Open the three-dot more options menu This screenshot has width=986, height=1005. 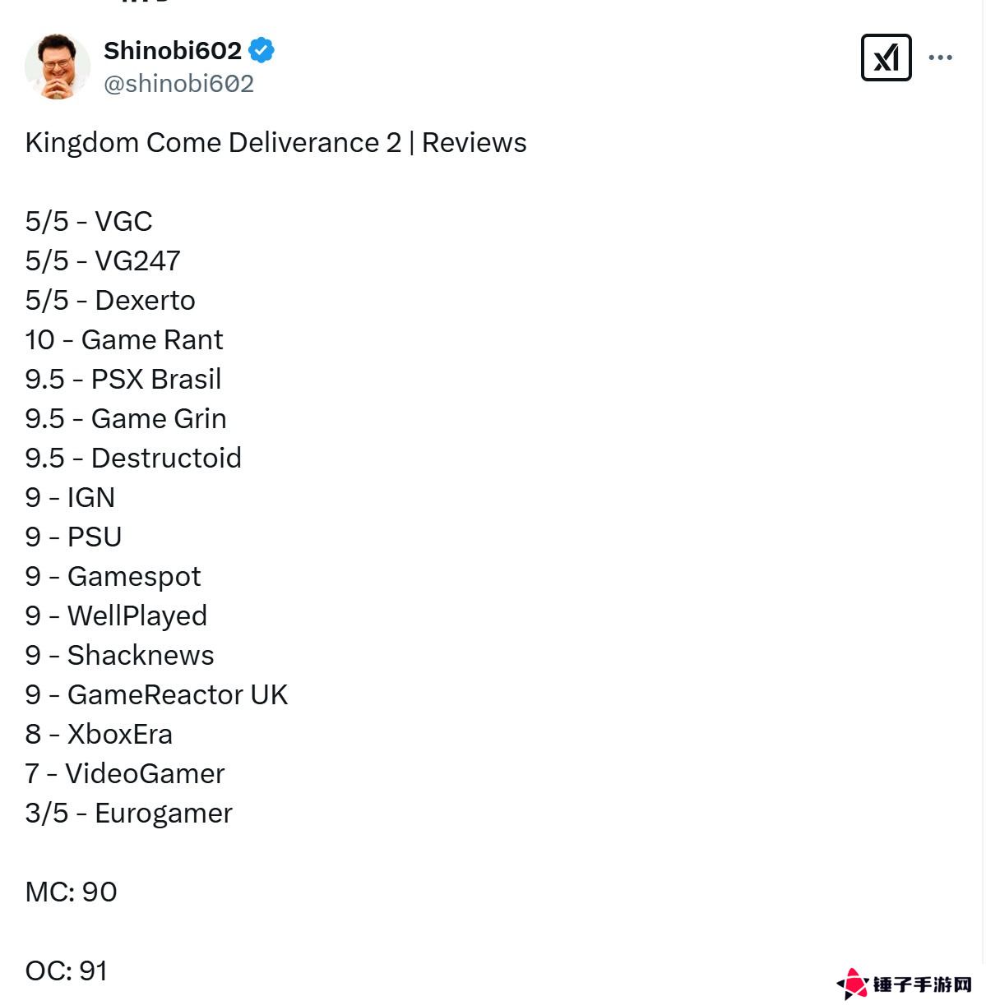click(940, 58)
